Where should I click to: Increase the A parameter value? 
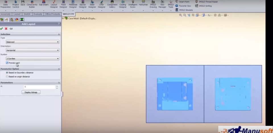57,86
